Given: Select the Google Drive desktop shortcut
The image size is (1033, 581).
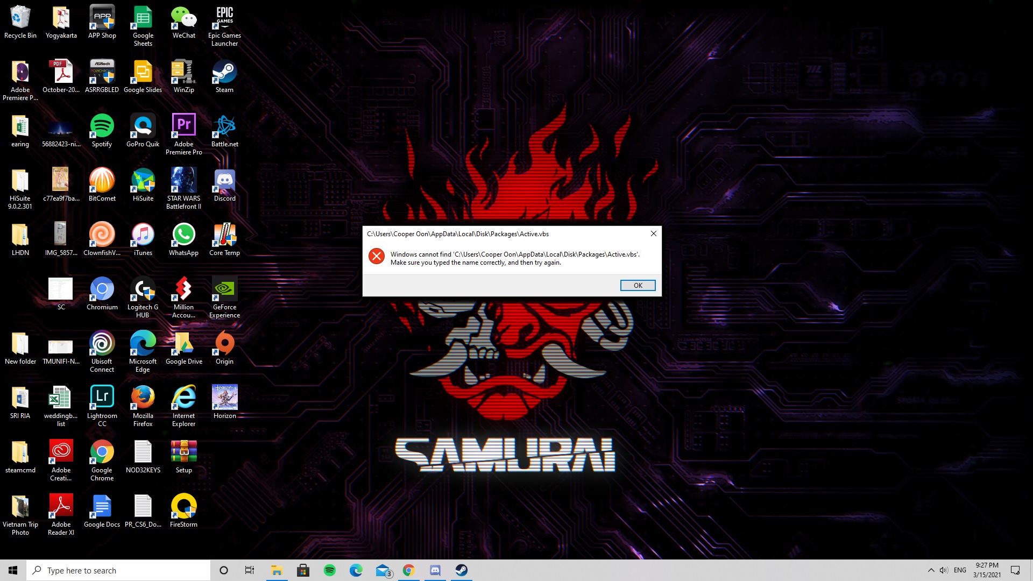Looking at the screenshot, I should tap(183, 349).
